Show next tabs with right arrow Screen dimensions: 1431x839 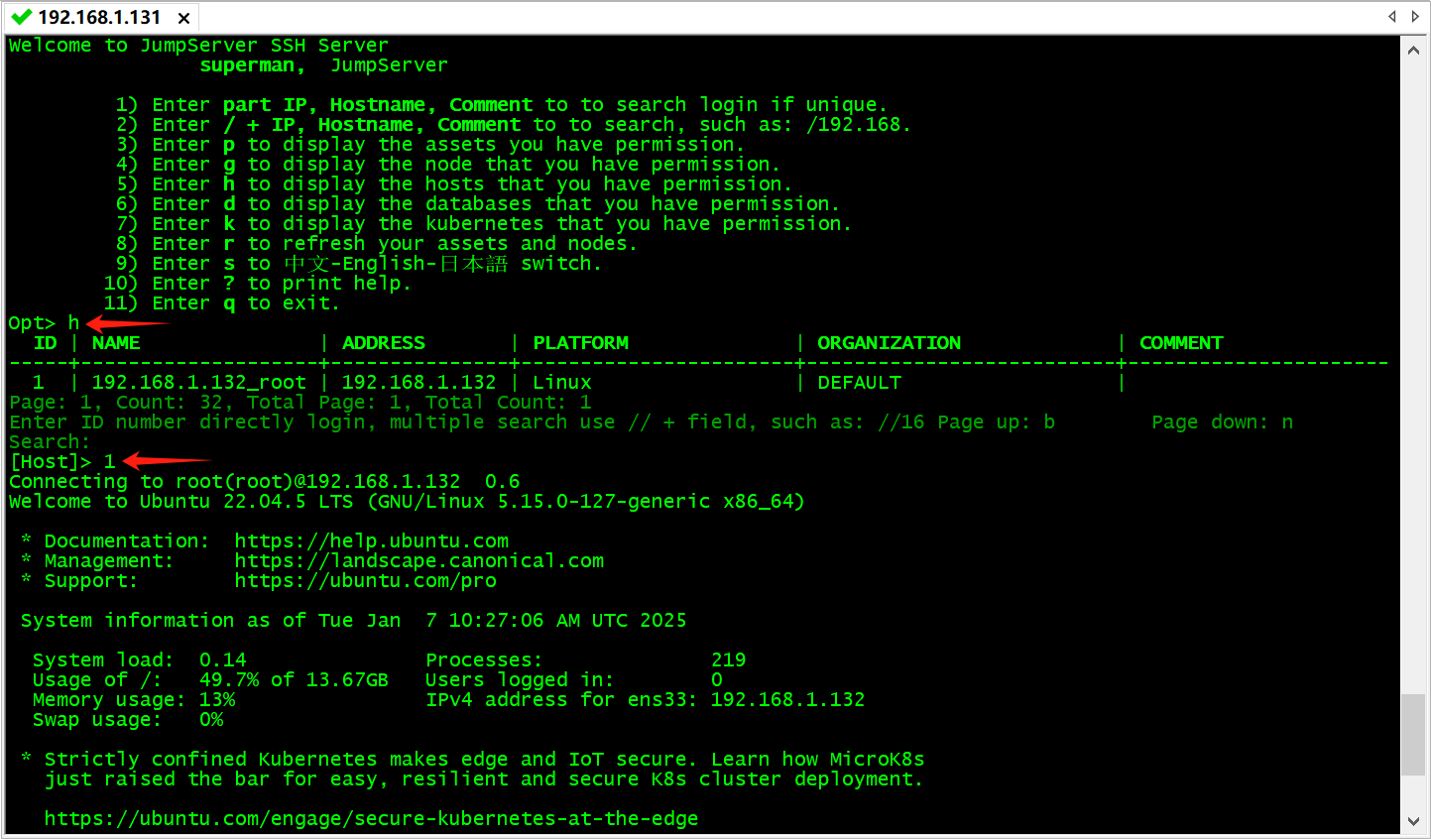1416,16
